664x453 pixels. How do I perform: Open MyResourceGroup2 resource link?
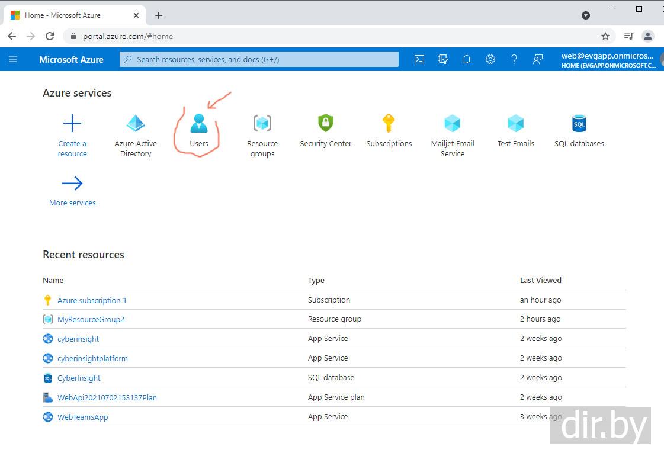coord(91,320)
